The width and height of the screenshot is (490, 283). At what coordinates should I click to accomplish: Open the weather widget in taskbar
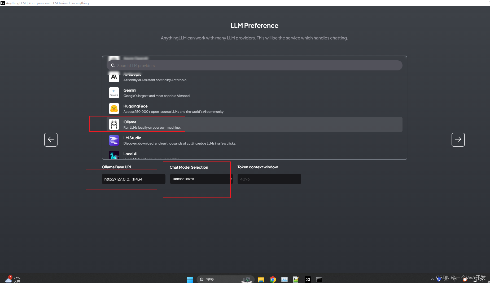tap(12, 279)
